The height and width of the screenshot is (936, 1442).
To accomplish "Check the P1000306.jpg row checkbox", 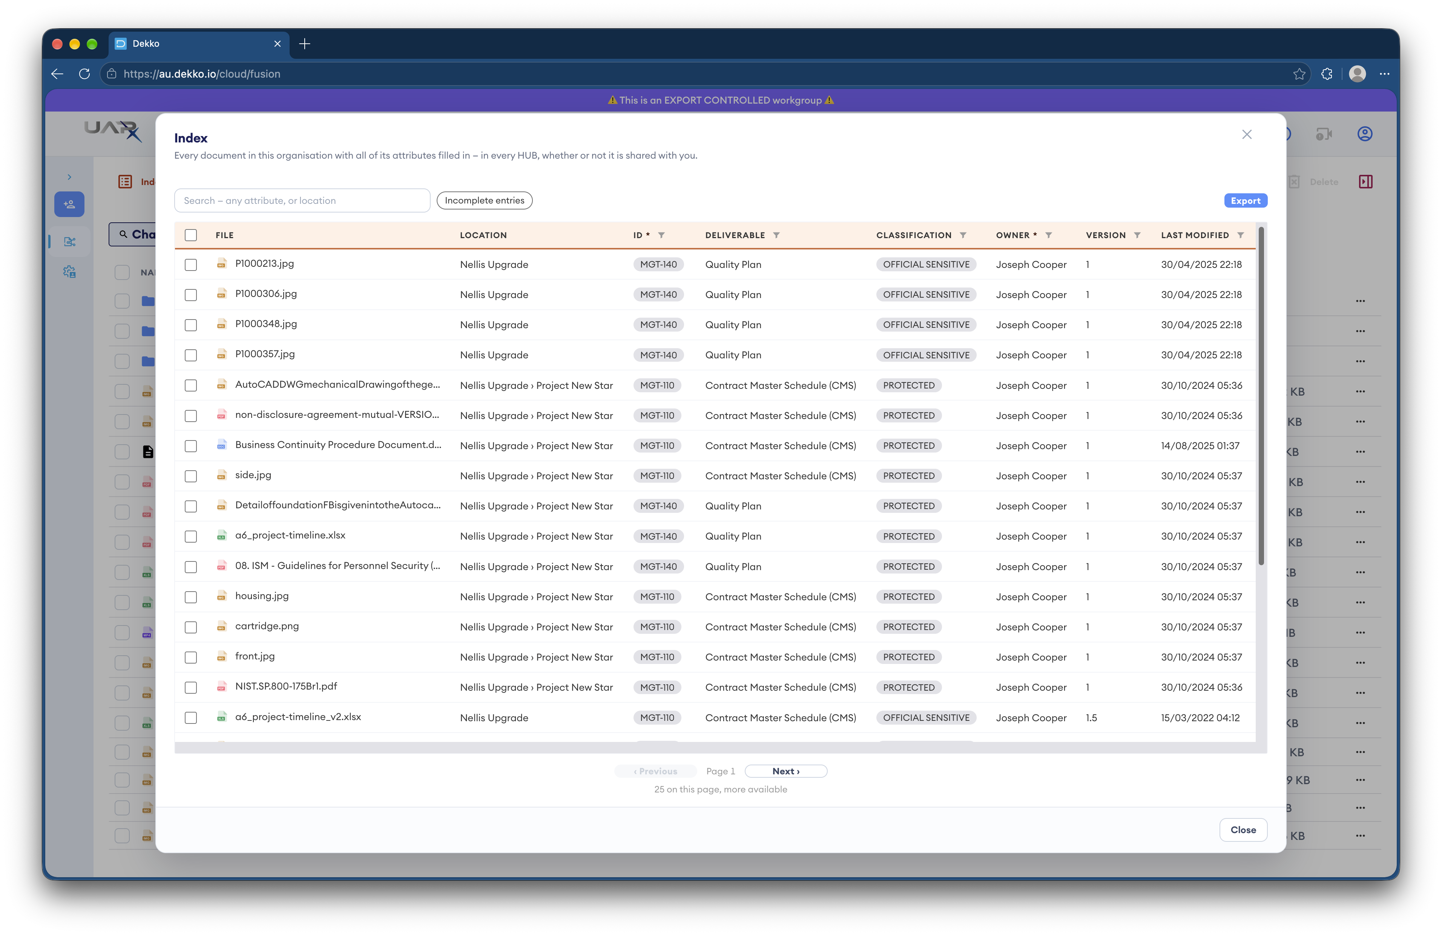I will click(x=191, y=295).
